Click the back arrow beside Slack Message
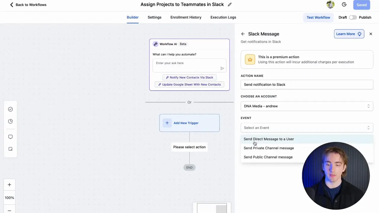 (243, 34)
